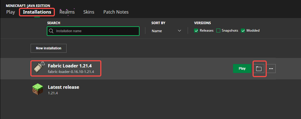Screen dimensions: 301x119
Task: Enable the Snapshots checkbox
Action: [218, 31]
